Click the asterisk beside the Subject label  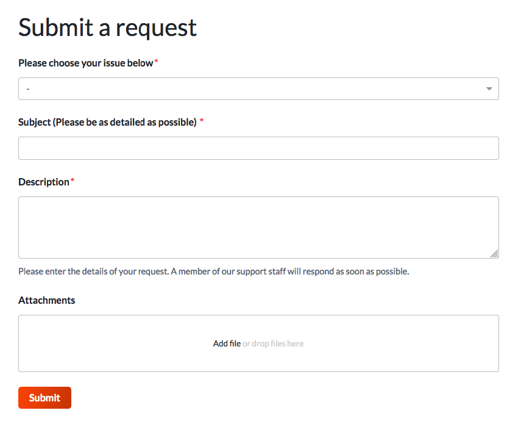(x=201, y=120)
